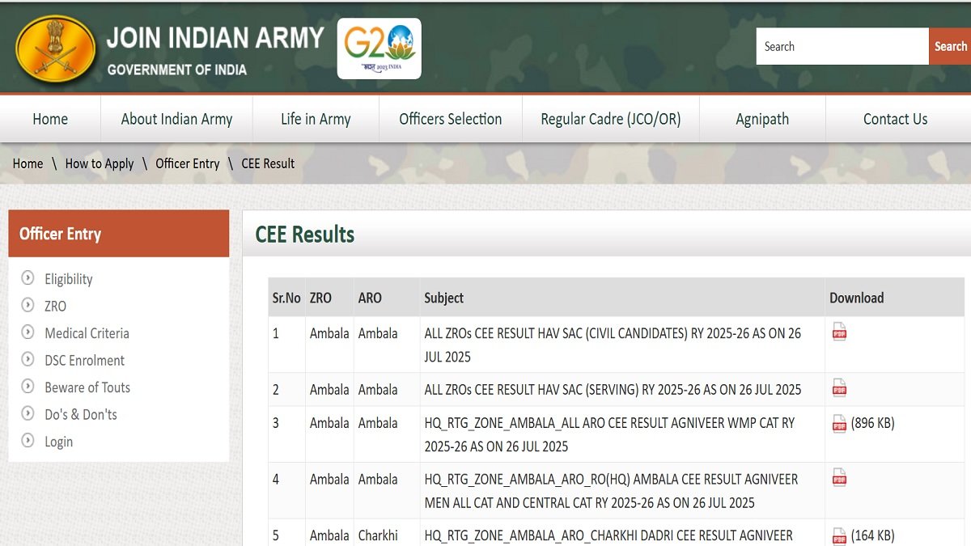Open the Home menu
The width and height of the screenshot is (971, 546).
50,119
